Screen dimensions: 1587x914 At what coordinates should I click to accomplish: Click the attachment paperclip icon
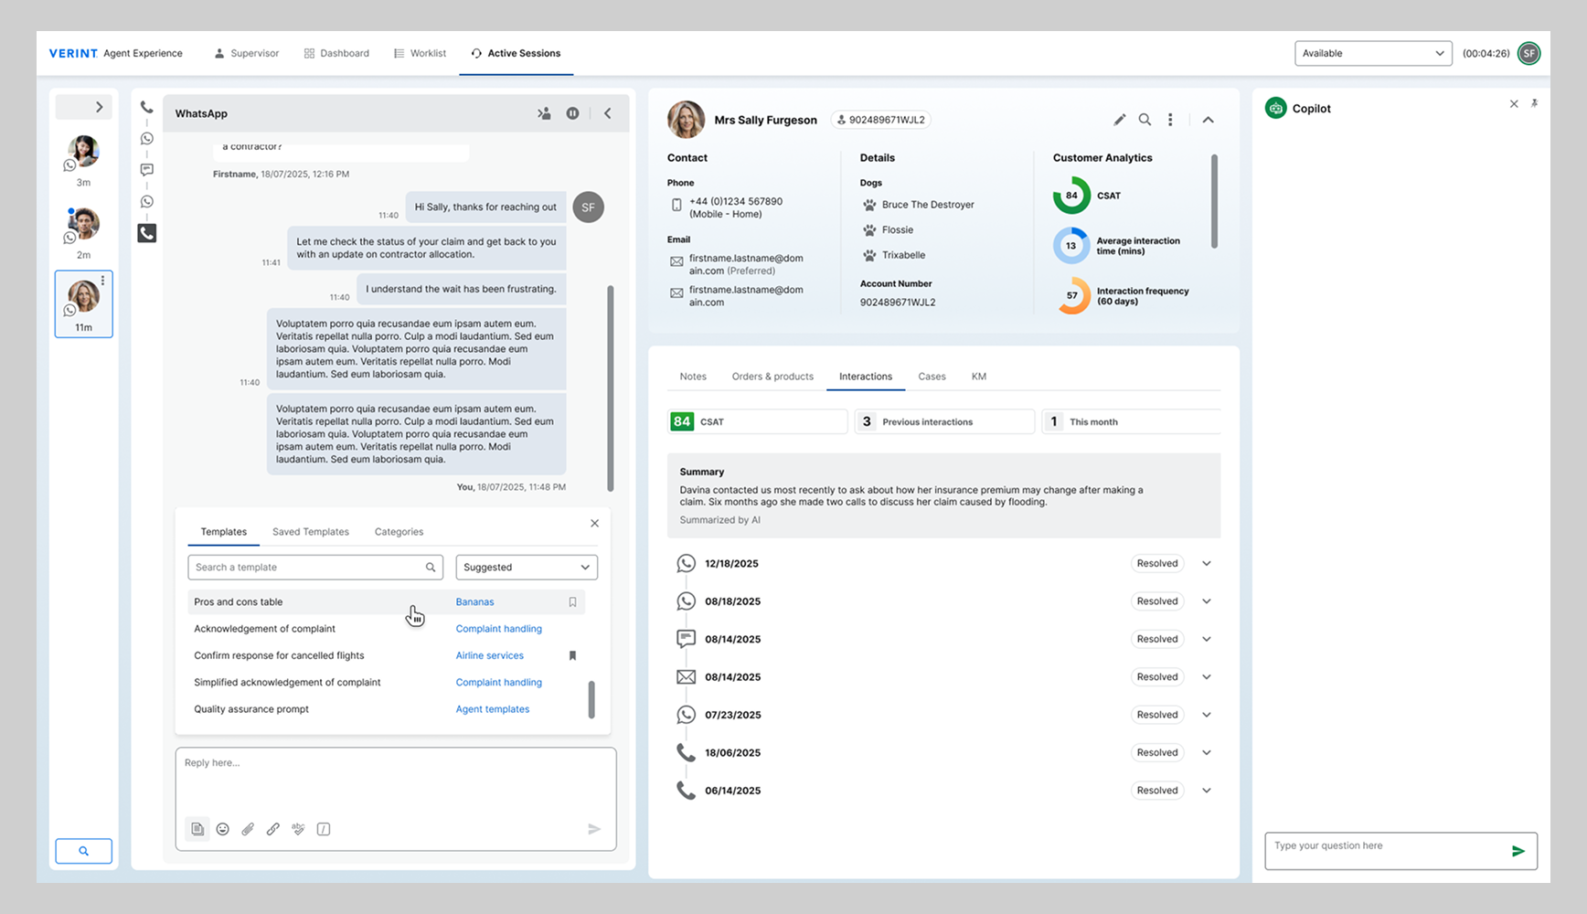248,829
